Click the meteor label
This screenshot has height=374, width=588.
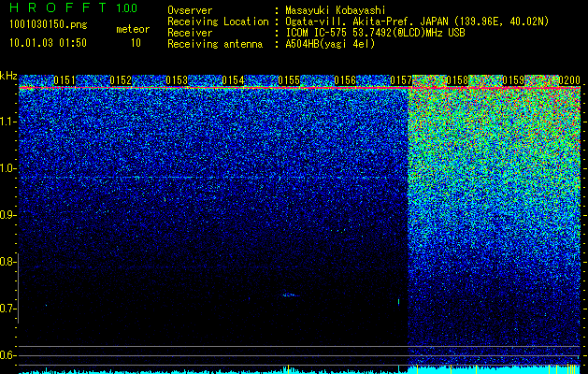click(x=133, y=29)
